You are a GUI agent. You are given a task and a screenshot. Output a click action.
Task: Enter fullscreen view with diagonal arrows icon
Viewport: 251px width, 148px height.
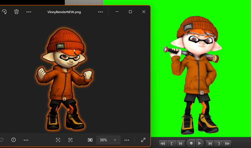143,140
